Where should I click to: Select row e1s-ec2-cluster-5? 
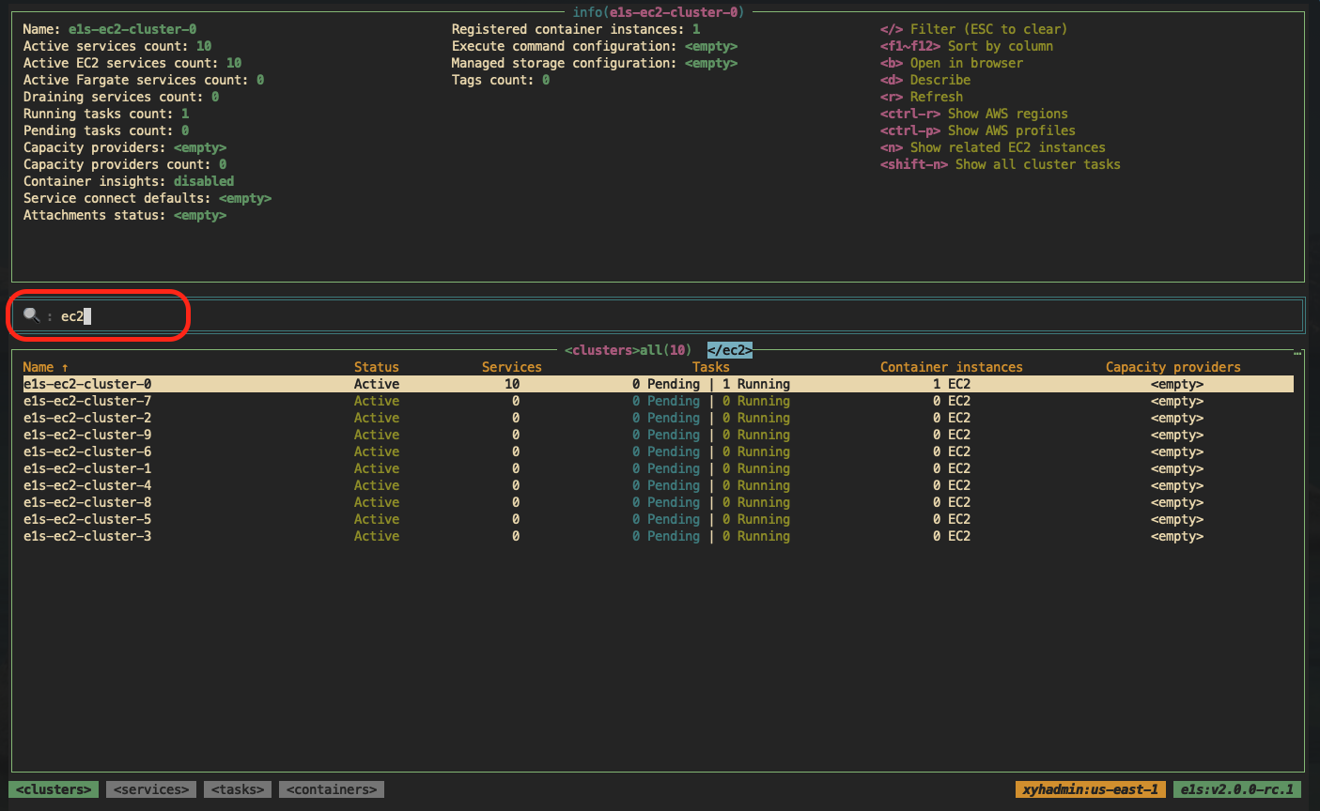coord(658,519)
